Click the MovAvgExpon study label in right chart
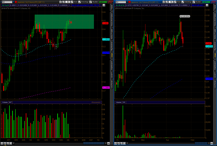Image resolution: width=217 pixels, height=146 pixels. tap(198, 5)
